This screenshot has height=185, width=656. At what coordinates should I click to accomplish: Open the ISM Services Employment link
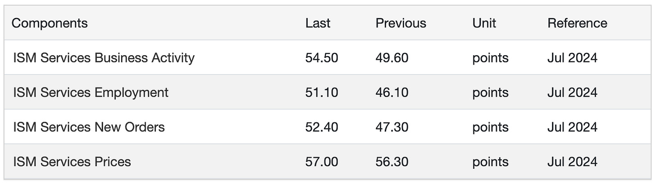click(x=91, y=92)
